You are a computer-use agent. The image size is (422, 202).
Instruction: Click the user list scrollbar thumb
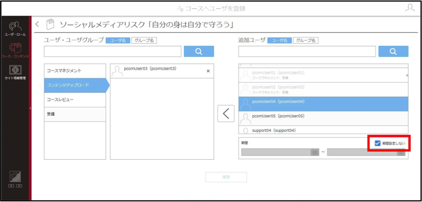coord(407,76)
